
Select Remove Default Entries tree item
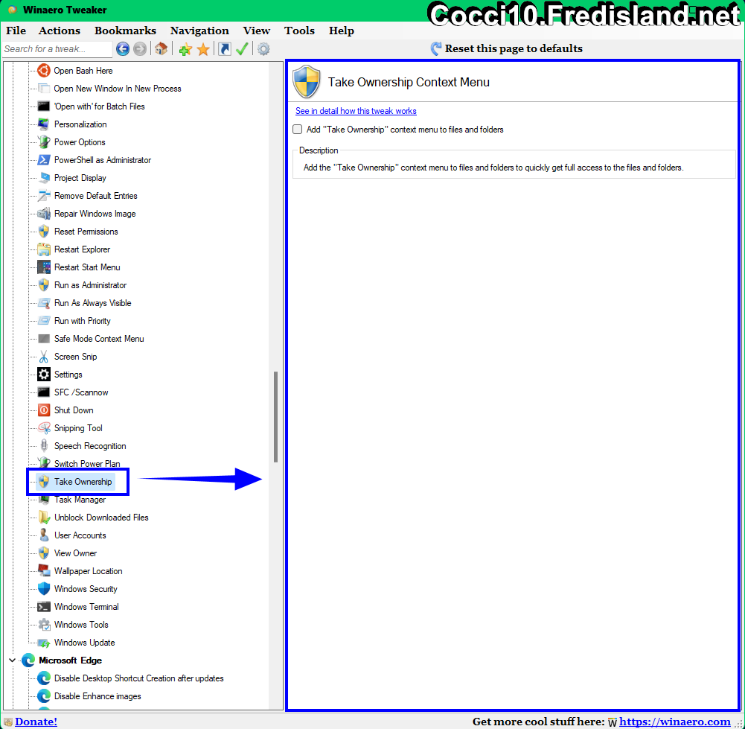[x=95, y=196]
